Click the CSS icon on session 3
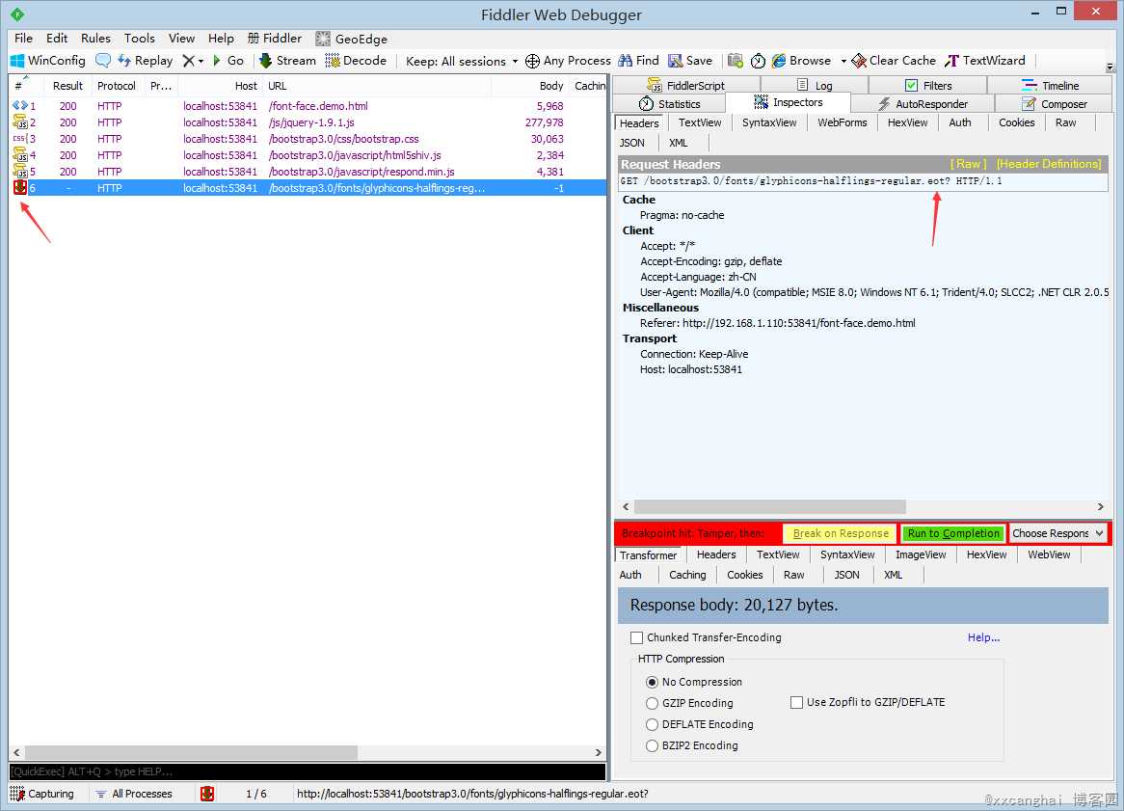Viewport: 1124px width, 811px height. coord(19,139)
